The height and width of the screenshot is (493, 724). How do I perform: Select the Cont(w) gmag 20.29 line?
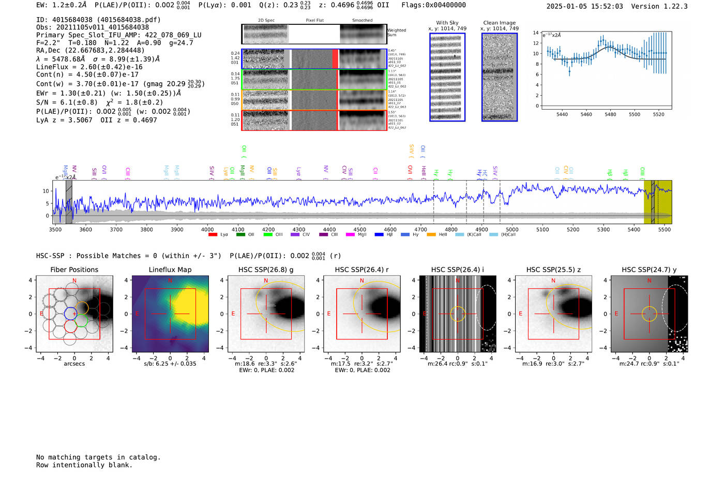(x=120, y=84)
